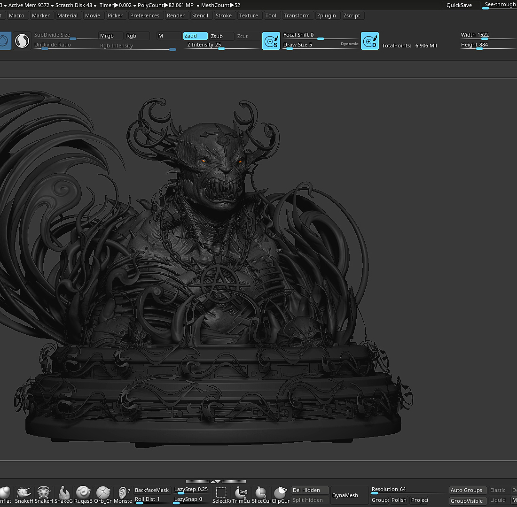
Task: Toggle BackfaceMask option
Action: (152, 490)
